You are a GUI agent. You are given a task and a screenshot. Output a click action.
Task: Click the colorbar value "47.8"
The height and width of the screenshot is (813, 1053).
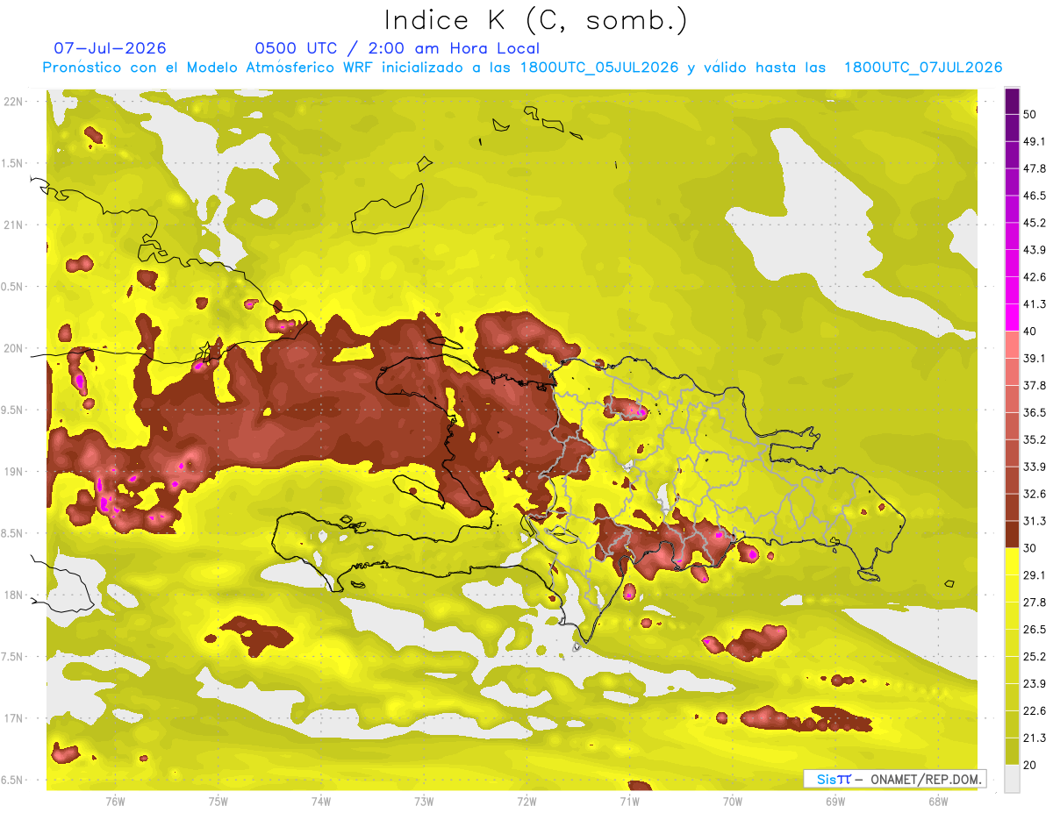pyautogui.click(x=1035, y=168)
